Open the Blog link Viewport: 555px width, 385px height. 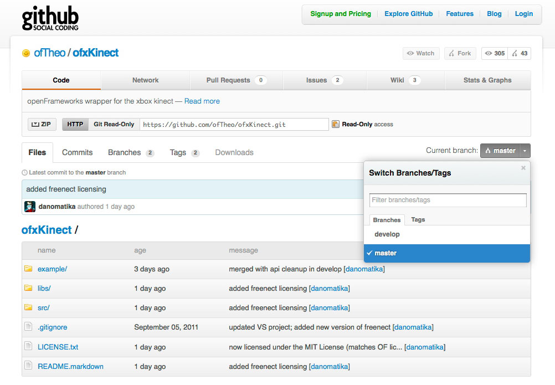coord(494,14)
